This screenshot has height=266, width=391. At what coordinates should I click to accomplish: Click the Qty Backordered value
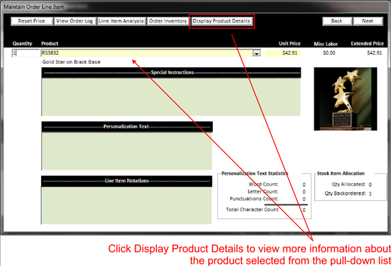[x=370, y=193]
